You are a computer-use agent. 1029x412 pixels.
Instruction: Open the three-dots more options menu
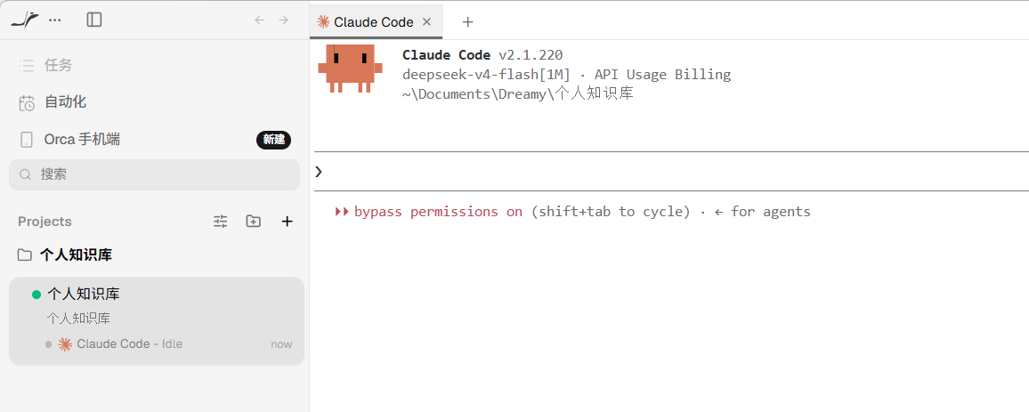click(55, 20)
